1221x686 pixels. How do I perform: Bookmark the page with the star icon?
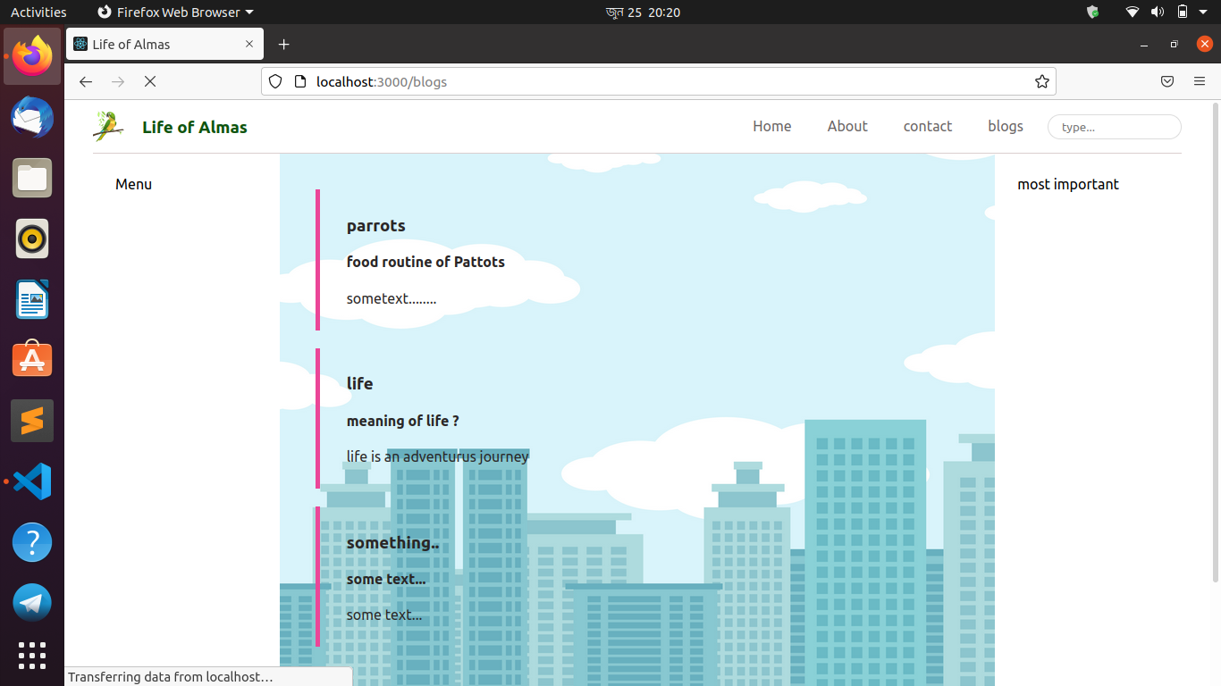pos(1041,81)
